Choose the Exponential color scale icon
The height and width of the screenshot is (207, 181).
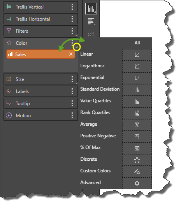(x=137, y=78)
